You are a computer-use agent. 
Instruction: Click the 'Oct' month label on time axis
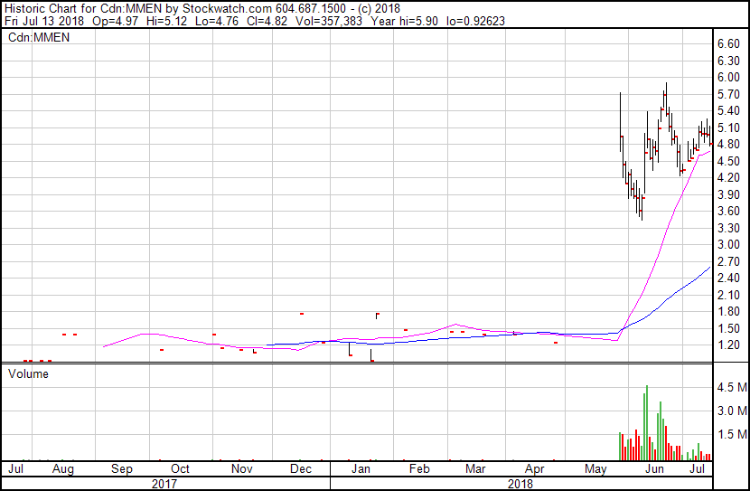pos(180,469)
